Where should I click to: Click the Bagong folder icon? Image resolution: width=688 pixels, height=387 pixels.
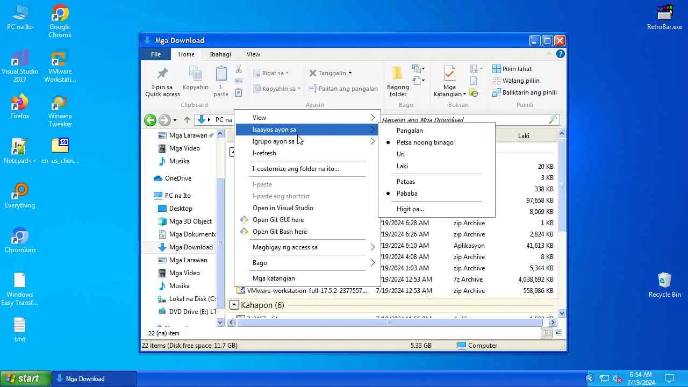pos(398,73)
